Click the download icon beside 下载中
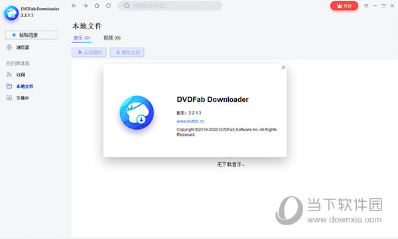 (x=9, y=98)
